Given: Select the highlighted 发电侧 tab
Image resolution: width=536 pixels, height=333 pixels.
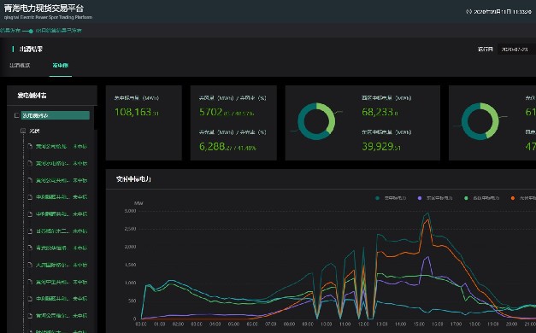Looking at the screenshot, I should pos(60,65).
